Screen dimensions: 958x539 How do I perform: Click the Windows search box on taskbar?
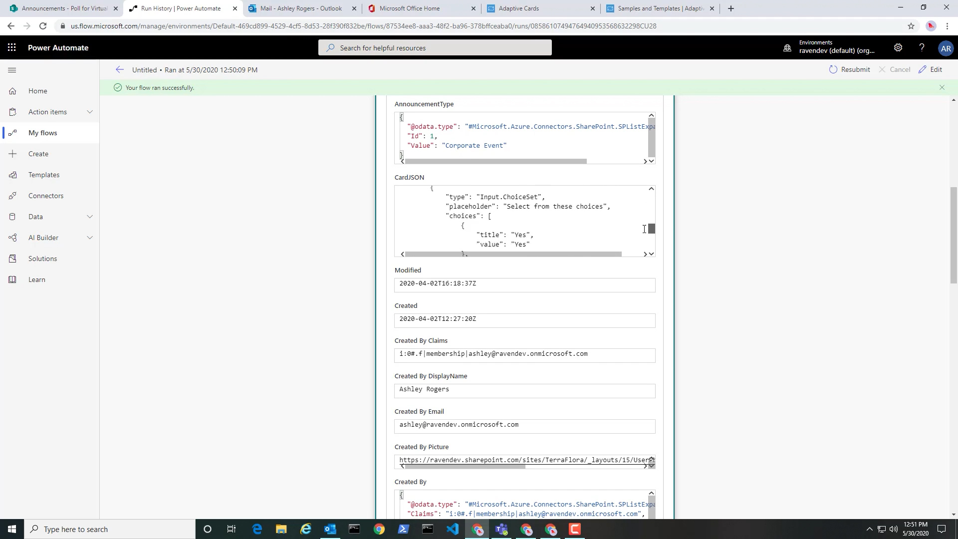(110, 529)
